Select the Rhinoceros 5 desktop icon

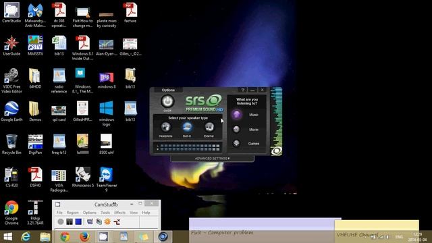82,177
